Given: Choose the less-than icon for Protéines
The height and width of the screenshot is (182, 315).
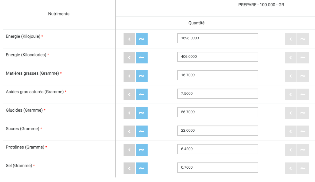Looking at the screenshot, I should 129,150.
